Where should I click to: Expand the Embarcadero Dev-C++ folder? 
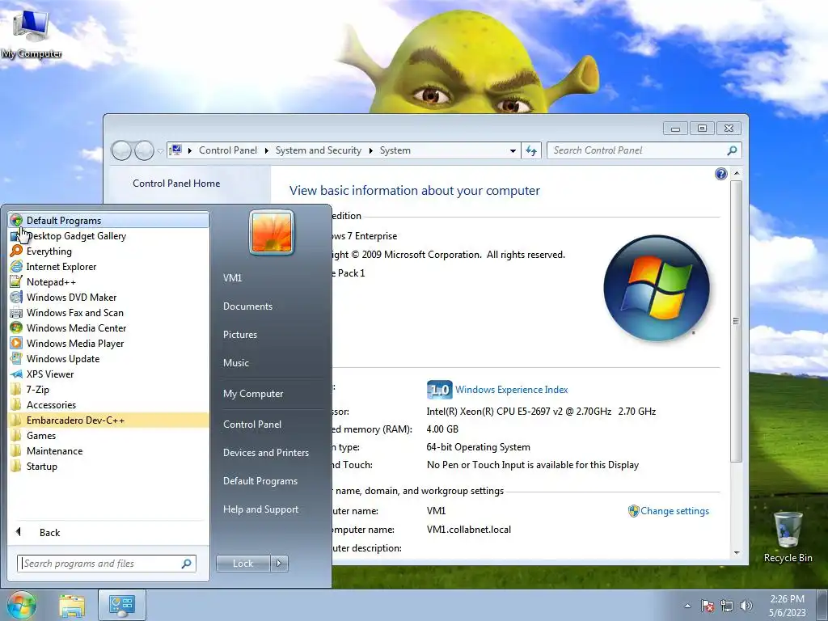(x=108, y=420)
